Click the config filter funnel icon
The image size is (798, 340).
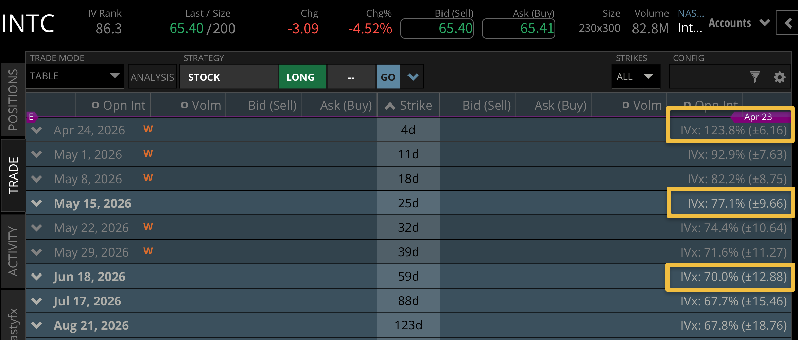click(x=754, y=77)
